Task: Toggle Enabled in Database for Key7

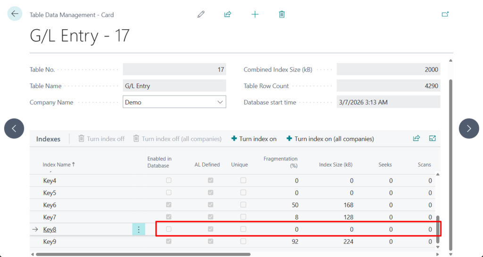Action: pos(168,217)
